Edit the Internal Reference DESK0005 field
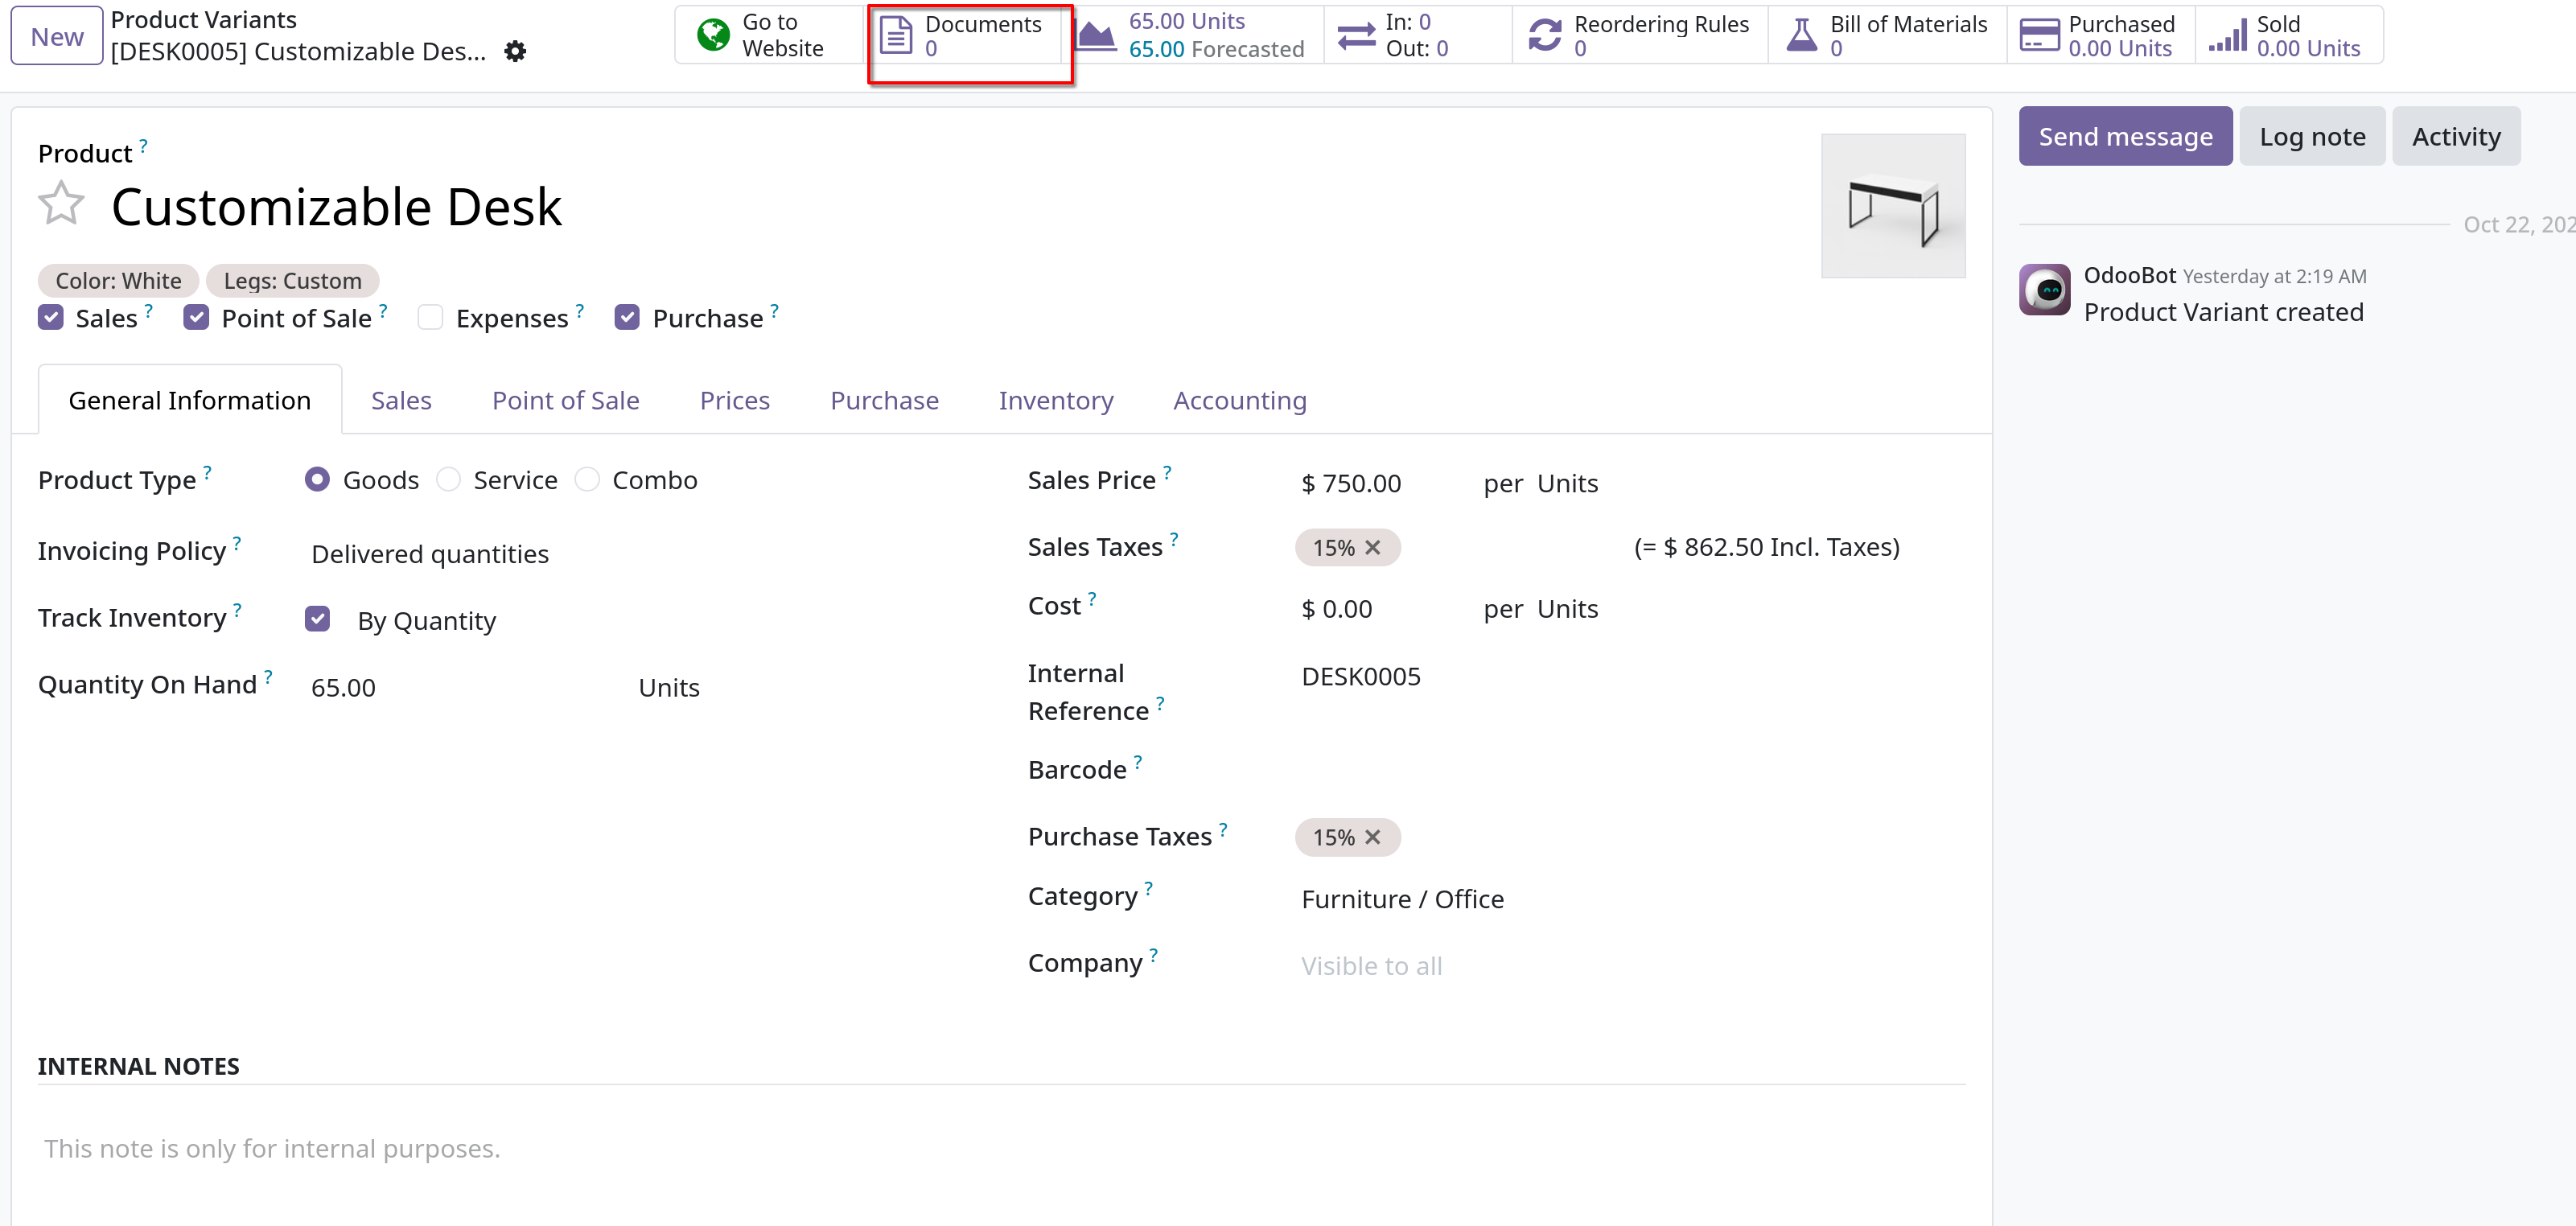Image resolution: width=2576 pixels, height=1226 pixels. tap(1630, 677)
